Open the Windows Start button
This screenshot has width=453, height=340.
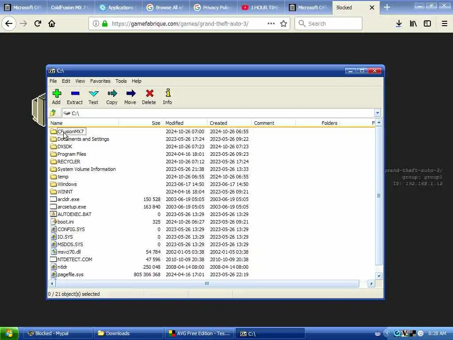point(9,333)
